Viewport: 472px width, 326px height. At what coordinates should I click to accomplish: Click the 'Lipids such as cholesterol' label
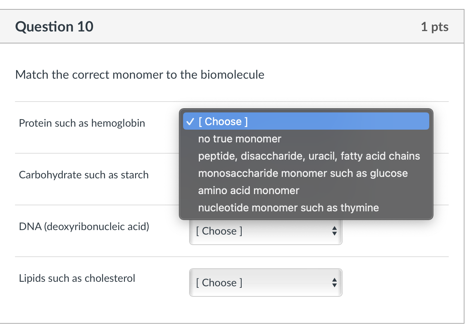pos(77,278)
